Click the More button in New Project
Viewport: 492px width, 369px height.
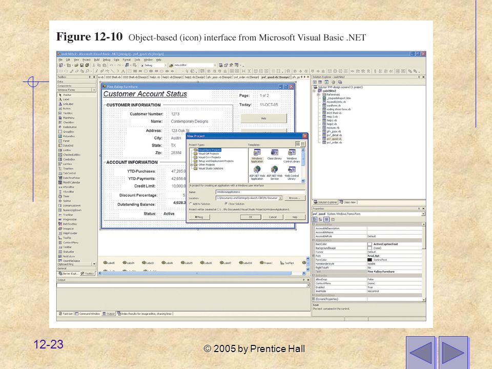(199, 217)
